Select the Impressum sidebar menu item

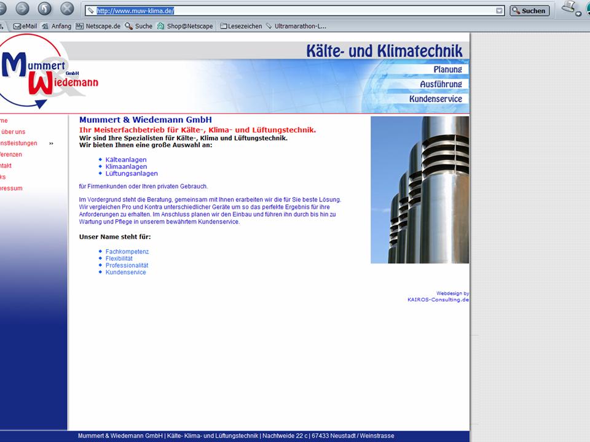11,188
